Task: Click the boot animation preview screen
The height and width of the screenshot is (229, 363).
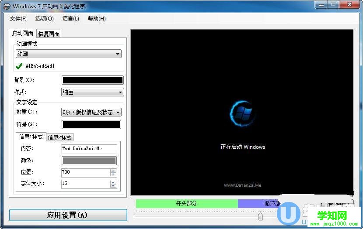Action: coord(242,113)
